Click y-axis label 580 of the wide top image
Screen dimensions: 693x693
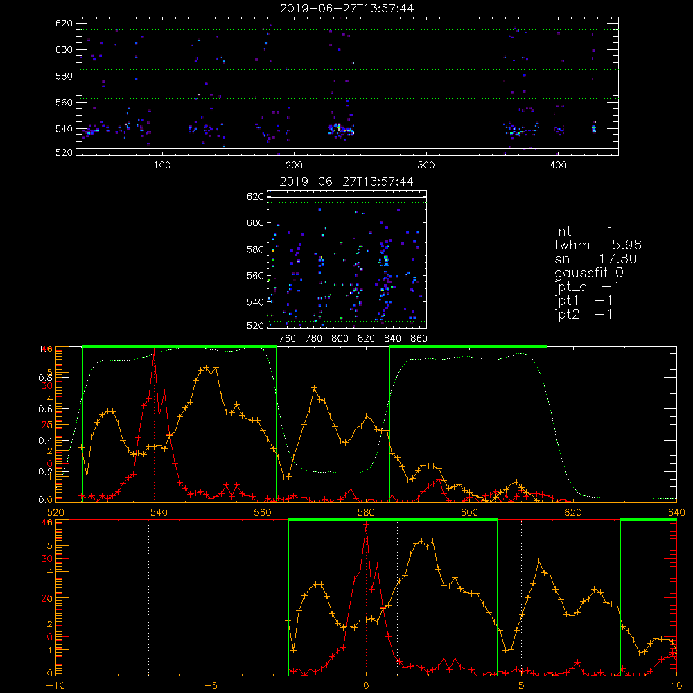tap(64, 76)
